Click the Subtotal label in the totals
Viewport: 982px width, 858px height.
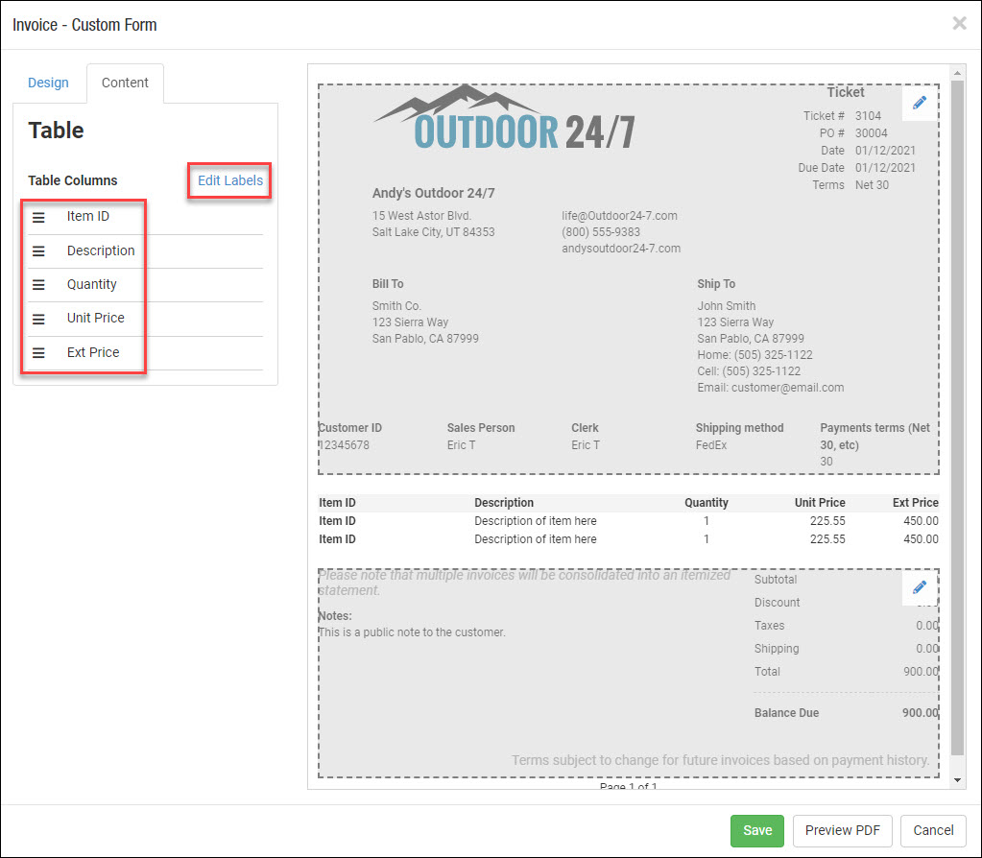[776, 580]
